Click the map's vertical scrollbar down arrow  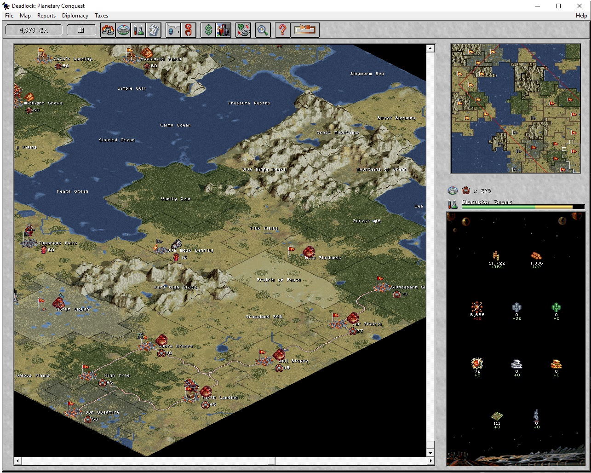tap(430, 453)
